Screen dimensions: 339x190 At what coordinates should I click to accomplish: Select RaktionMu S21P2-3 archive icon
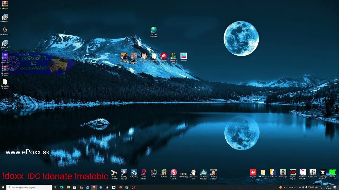pos(5,71)
